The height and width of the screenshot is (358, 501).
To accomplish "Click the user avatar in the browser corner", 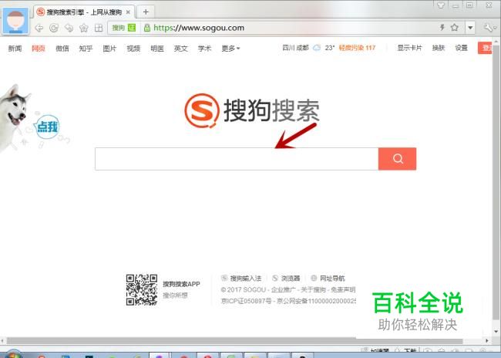I will (x=15, y=21).
